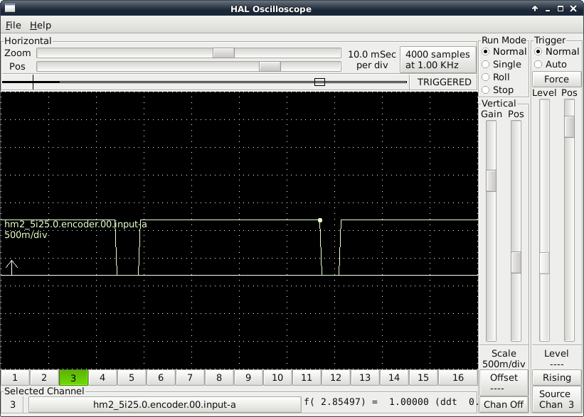584x417 pixels.
Task: Select channel tab 5
Action: pos(132,377)
